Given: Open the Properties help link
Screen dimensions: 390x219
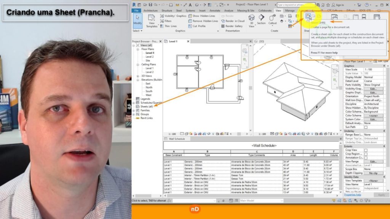Looking at the screenshot, I should pyautogui.click(x=352, y=195).
